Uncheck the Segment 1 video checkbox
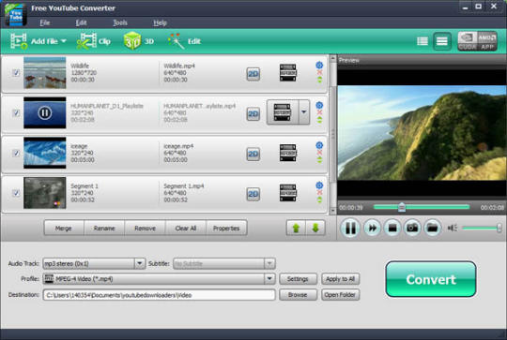 [x=16, y=193]
